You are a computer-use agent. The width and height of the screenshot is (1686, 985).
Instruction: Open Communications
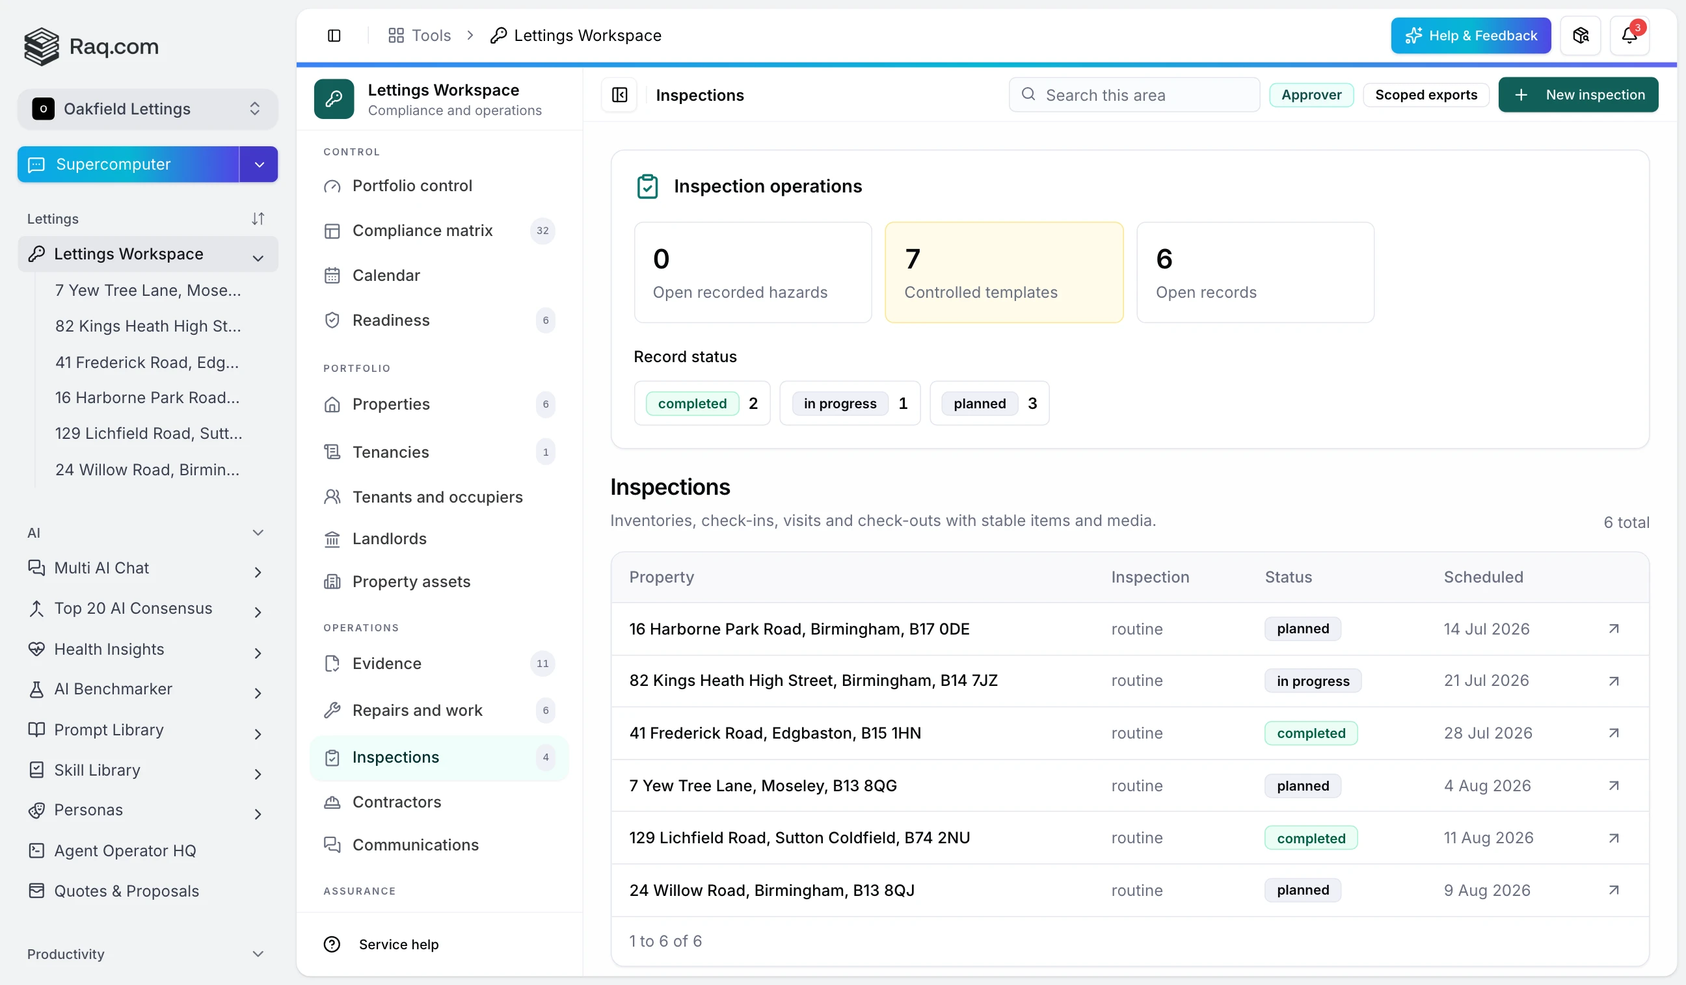click(x=439, y=845)
